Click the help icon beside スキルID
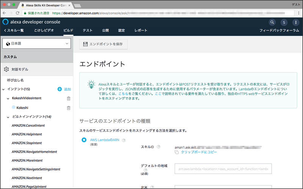 [x=159, y=147]
